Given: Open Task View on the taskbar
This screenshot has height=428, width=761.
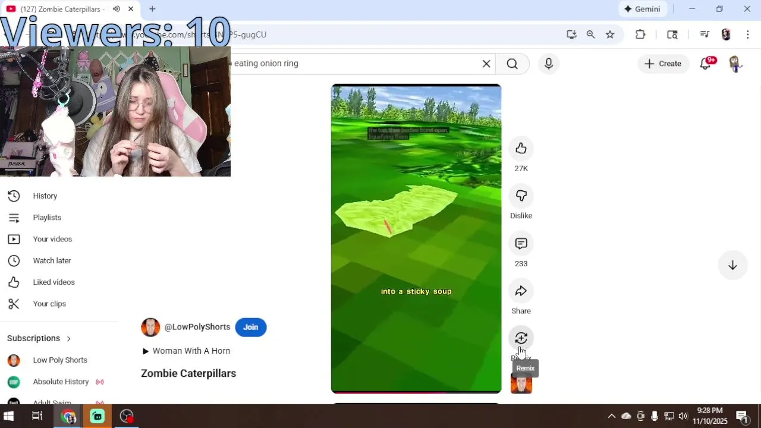Looking at the screenshot, I should tap(37, 416).
